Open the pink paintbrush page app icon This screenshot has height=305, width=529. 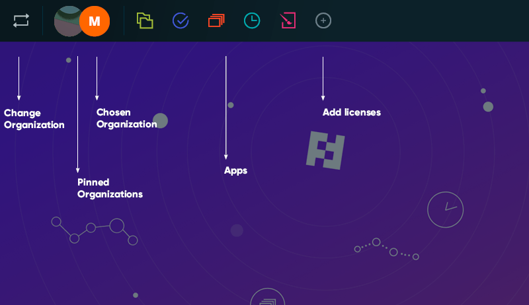tap(288, 20)
